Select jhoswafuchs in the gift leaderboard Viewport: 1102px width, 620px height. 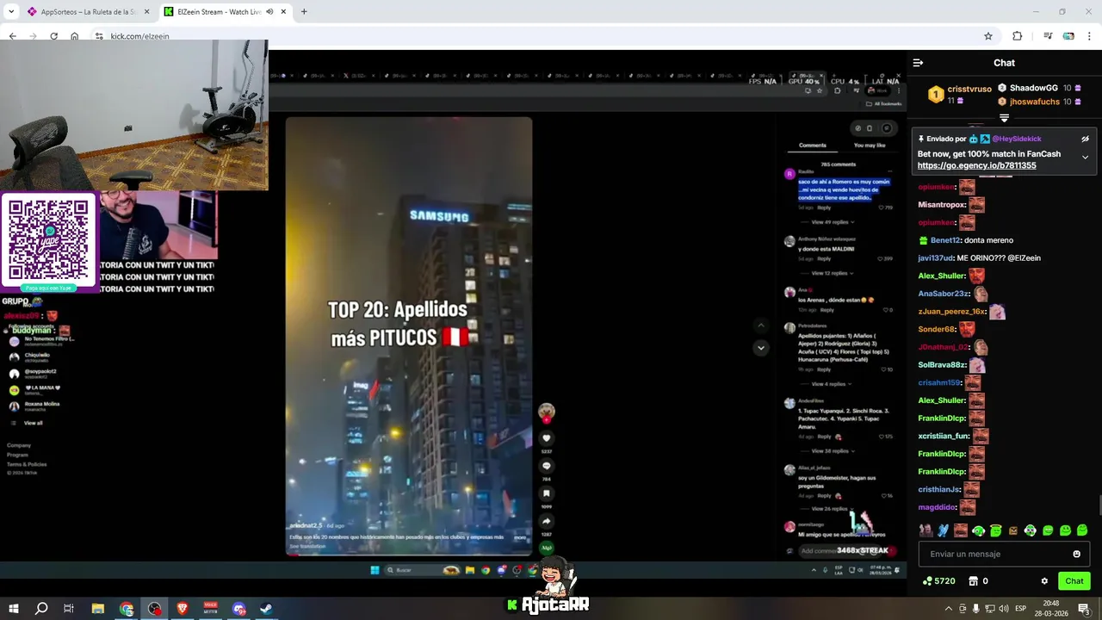(x=1034, y=102)
